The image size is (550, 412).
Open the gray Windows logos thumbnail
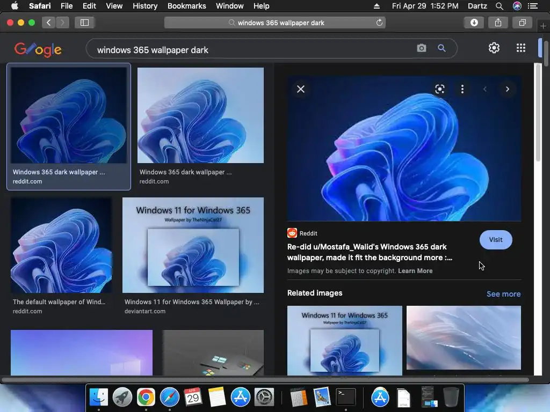(213, 352)
